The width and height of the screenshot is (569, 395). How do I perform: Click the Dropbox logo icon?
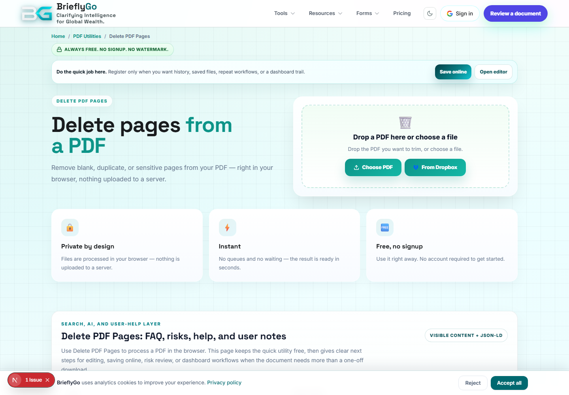click(416, 167)
